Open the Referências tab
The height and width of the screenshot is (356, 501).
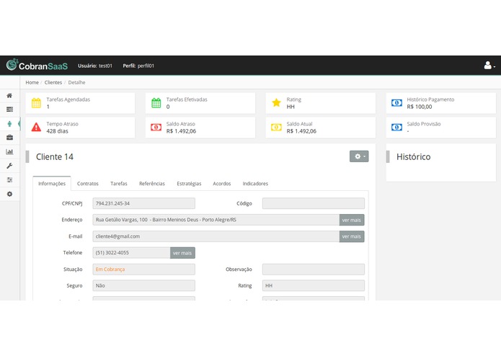point(152,184)
